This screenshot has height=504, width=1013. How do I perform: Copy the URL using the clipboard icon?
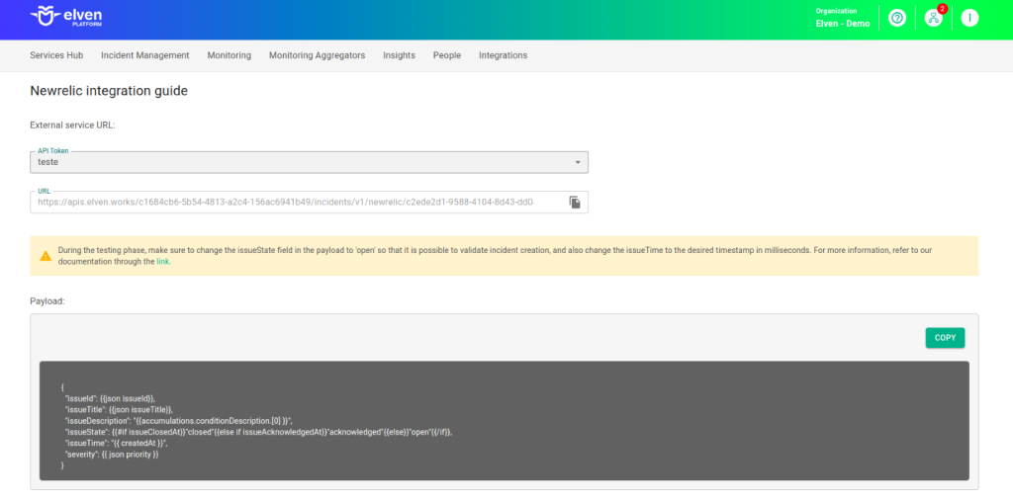575,202
